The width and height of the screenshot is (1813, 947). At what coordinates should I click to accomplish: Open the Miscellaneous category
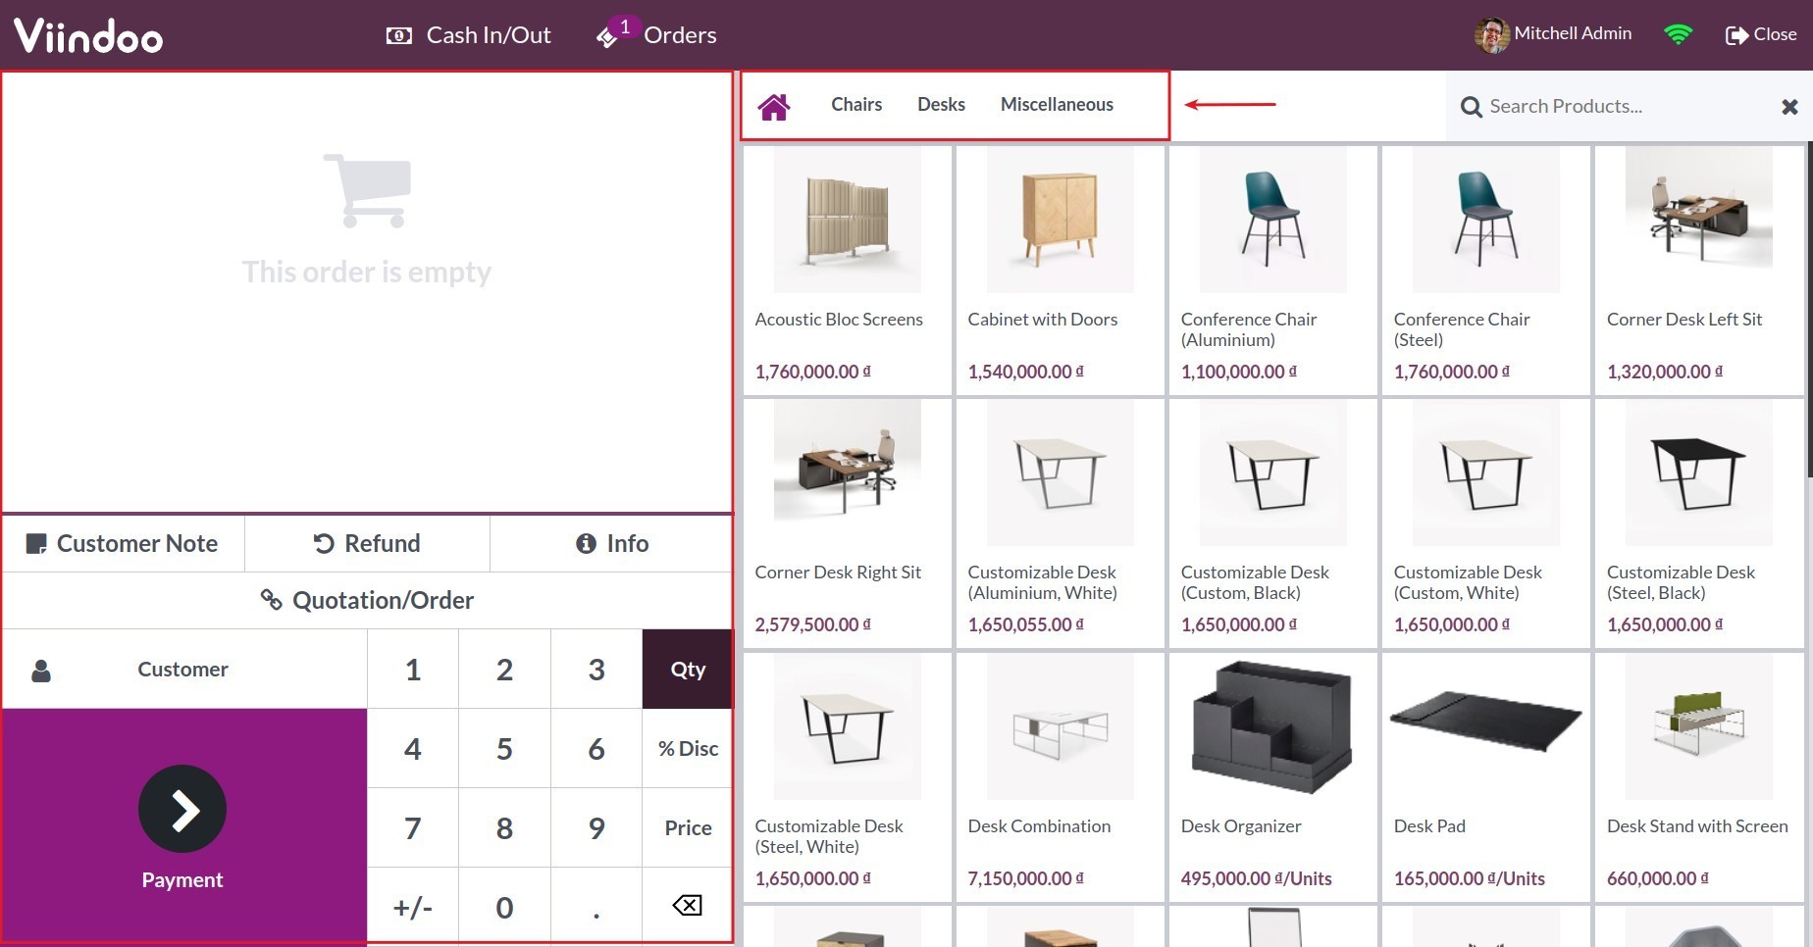1057,105
